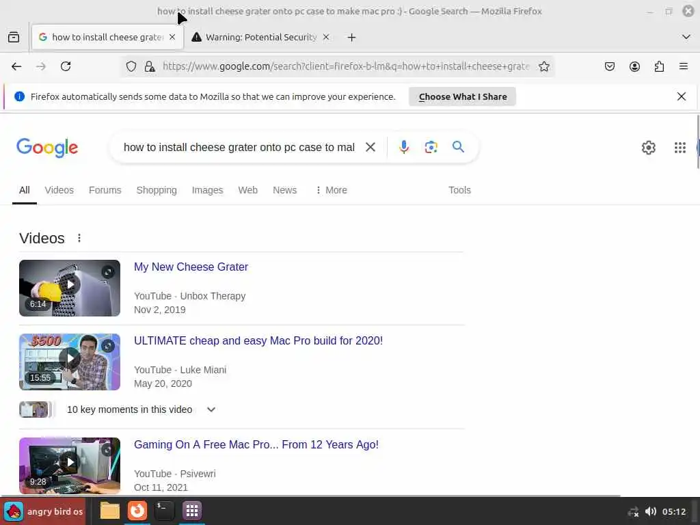Image resolution: width=700 pixels, height=525 pixels.
Task: Play Psivewri gaming Mac Pro thumbnail
Action: pos(70,466)
